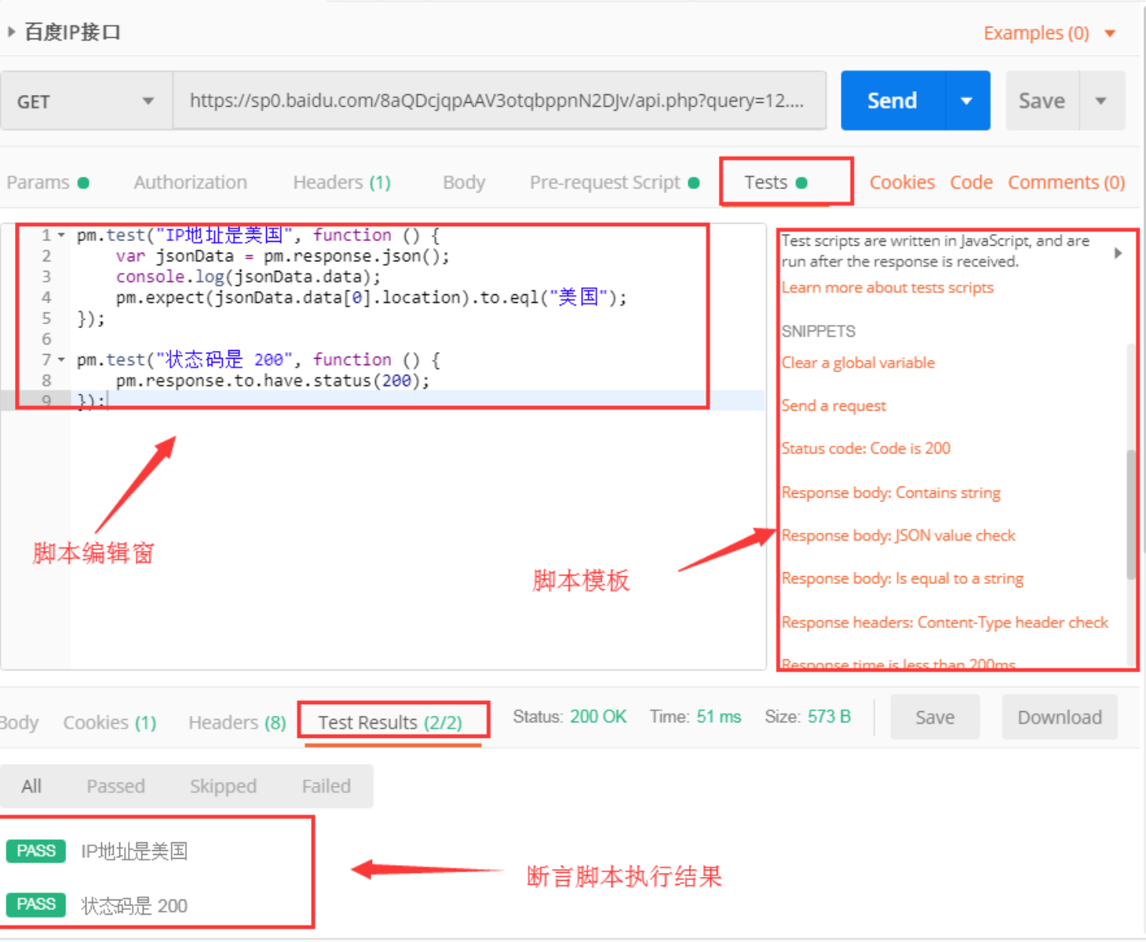Open Comments (0) link
1146x942 pixels.
click(x=1066, y=182)
